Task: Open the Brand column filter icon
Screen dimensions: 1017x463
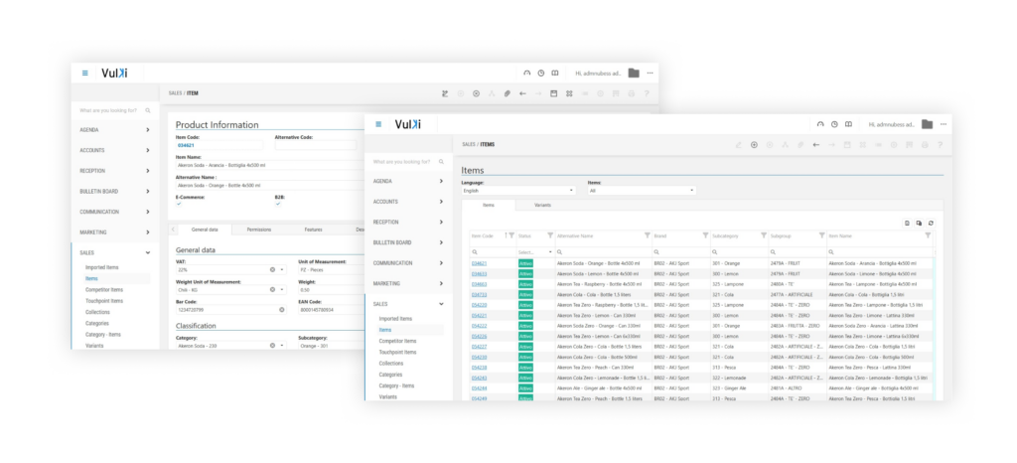Action: (703, 235)
